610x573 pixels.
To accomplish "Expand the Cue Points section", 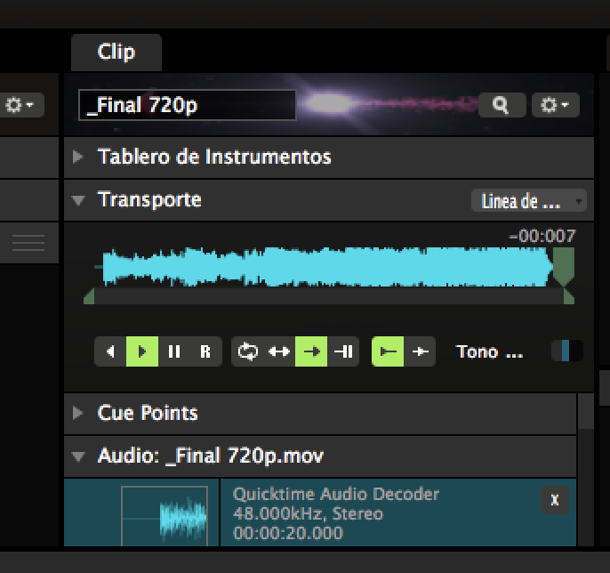I will [x=78, y=413].
